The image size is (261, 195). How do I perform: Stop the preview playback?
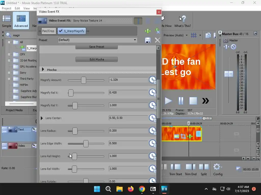tap(193, 101)
